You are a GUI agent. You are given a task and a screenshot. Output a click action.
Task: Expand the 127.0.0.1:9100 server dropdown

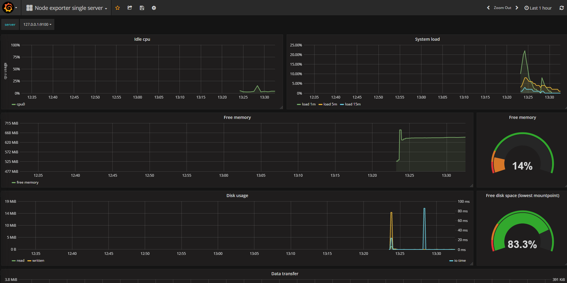(37, 25)
